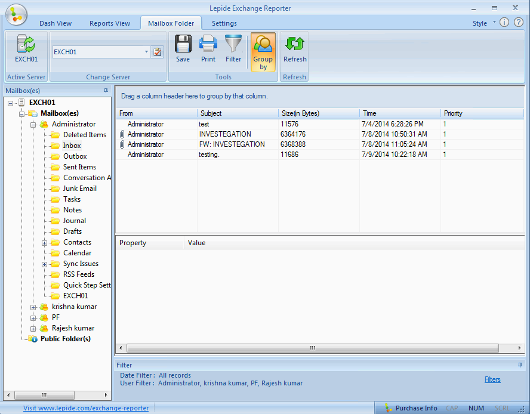The height and width of the screenshot is (414, 530).
Task: Open the Help question mark icon
Action: [x=519, y=22]
